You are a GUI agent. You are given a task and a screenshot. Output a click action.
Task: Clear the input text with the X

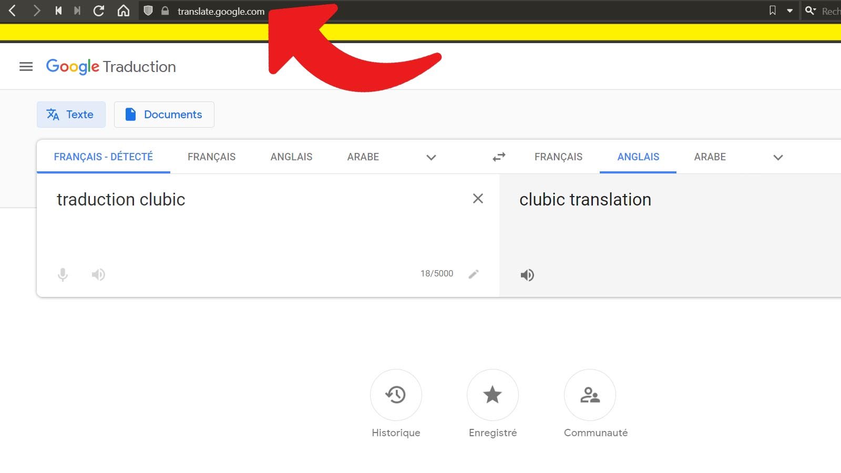point(478,199)
